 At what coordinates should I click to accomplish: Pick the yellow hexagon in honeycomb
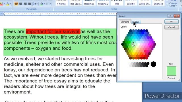tap(133, 54)
